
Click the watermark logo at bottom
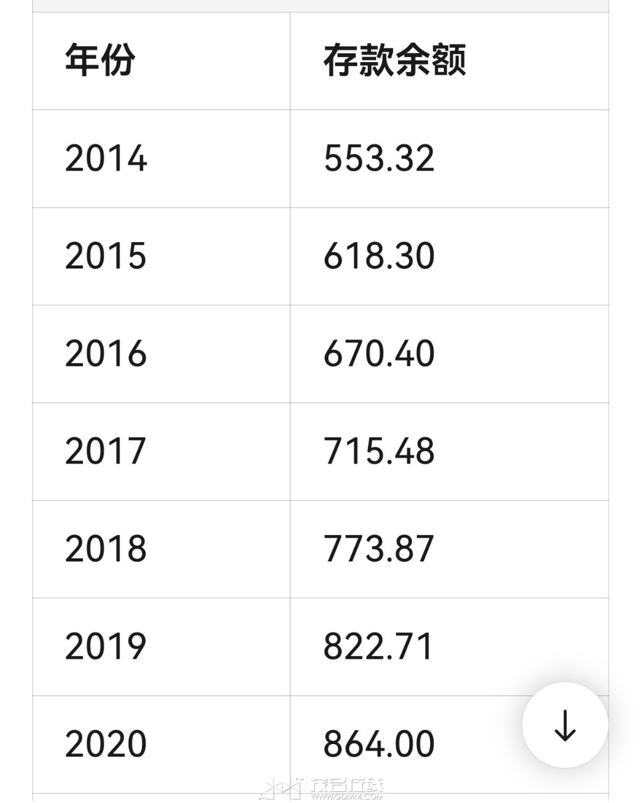pos(283,789)
